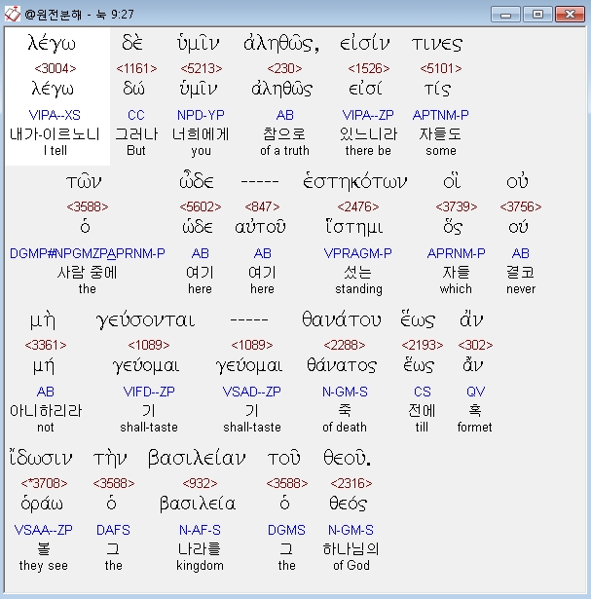
Task: Click Strong's number <847>
Action: coord(262,206)
